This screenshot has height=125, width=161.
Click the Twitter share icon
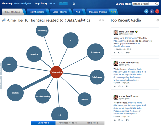point(146,12)
